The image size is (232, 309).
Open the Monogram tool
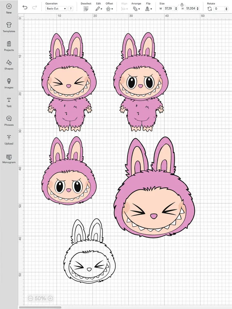click(9, 157)
